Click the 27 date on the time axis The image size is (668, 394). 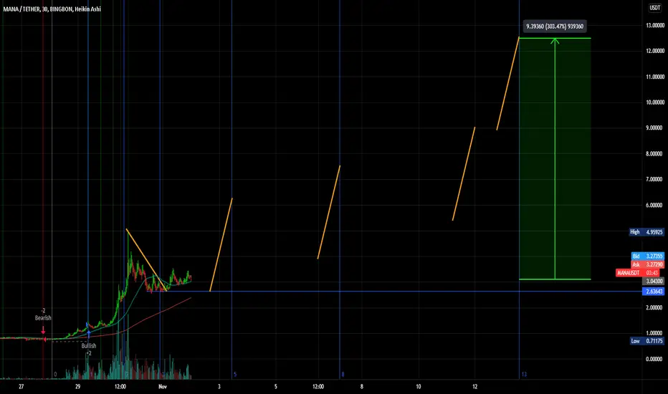22,387
